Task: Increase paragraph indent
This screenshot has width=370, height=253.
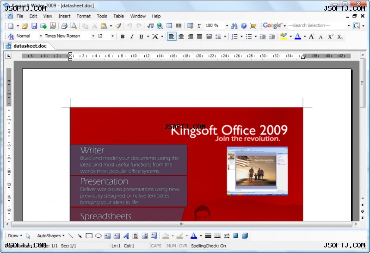Action: coord(272,37)
